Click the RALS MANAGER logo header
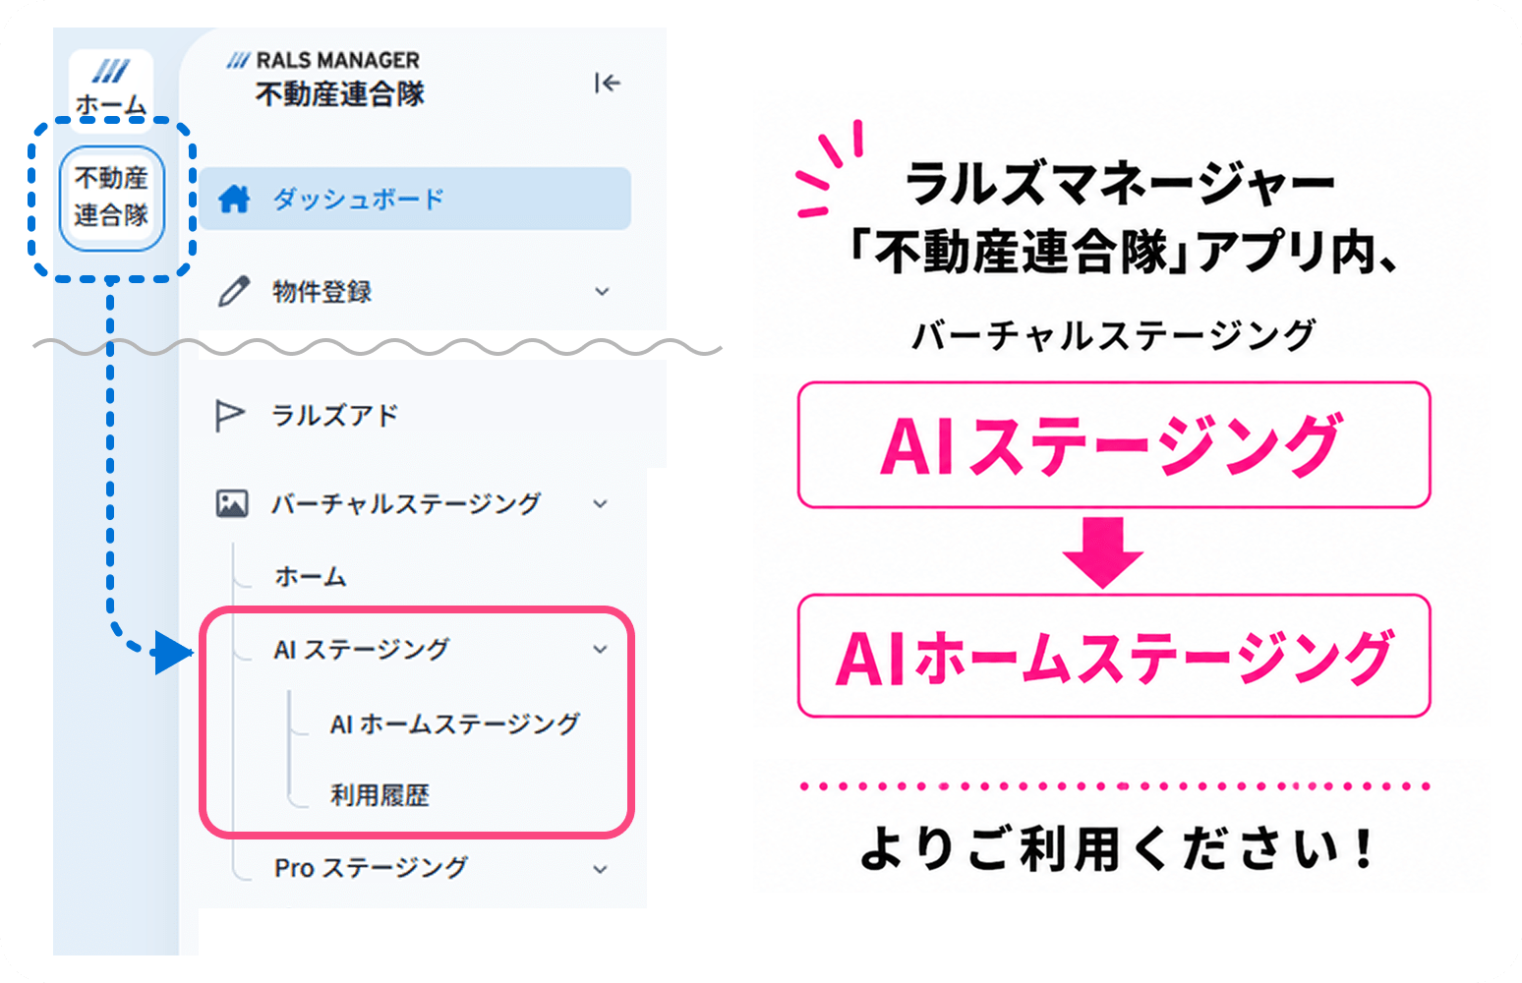This screenshot has height=983, width=1522. point(325,80)
